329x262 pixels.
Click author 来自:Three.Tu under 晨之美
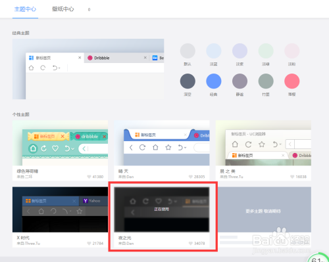click(x=232, y=177)
